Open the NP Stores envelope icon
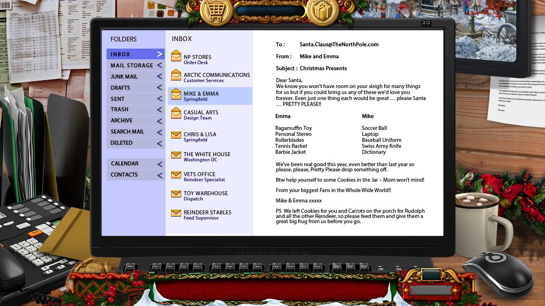This screenshot has width=545, height=306. (176, 56)
